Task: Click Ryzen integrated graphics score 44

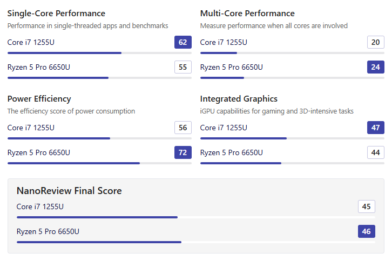Action: [375, 152]
